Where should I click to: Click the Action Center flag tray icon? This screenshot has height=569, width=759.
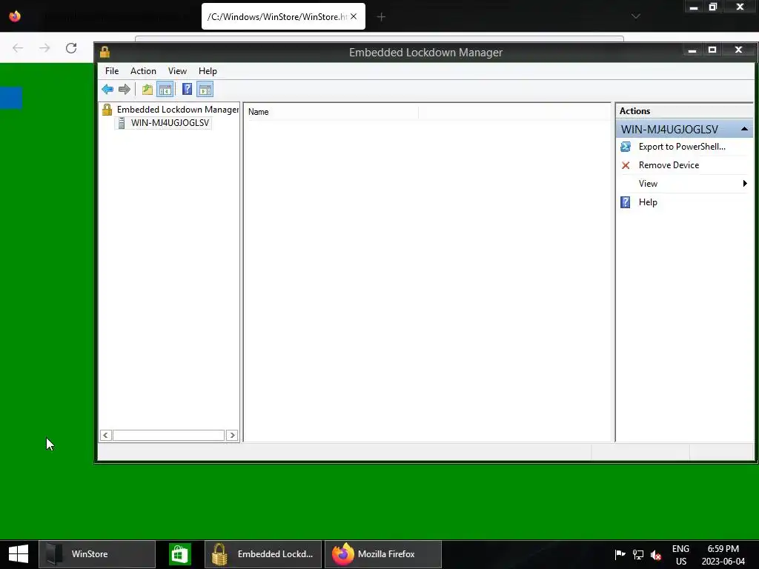[x=620, y=554]
